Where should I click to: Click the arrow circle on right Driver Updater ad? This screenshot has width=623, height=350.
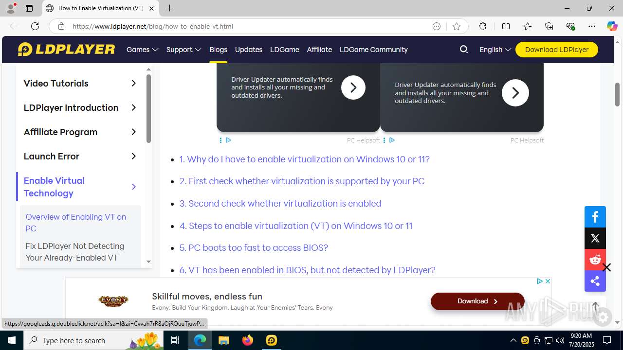pos(515,92)
